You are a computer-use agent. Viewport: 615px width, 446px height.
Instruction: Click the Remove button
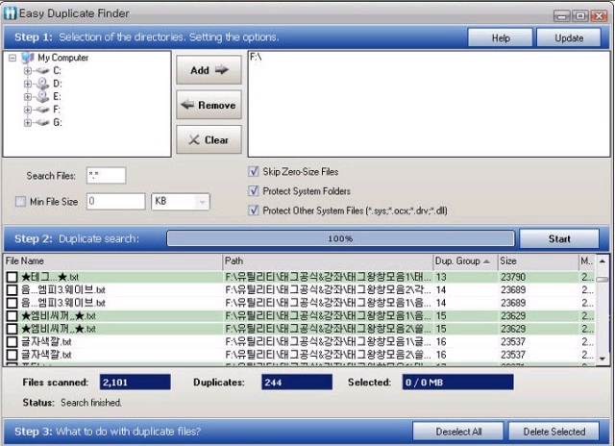209,105
